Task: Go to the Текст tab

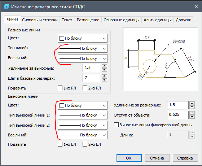Action: (x=67, y=20)
